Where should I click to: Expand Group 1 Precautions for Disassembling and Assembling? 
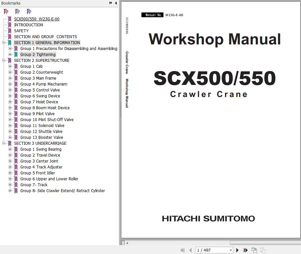(x=10, y=49)
